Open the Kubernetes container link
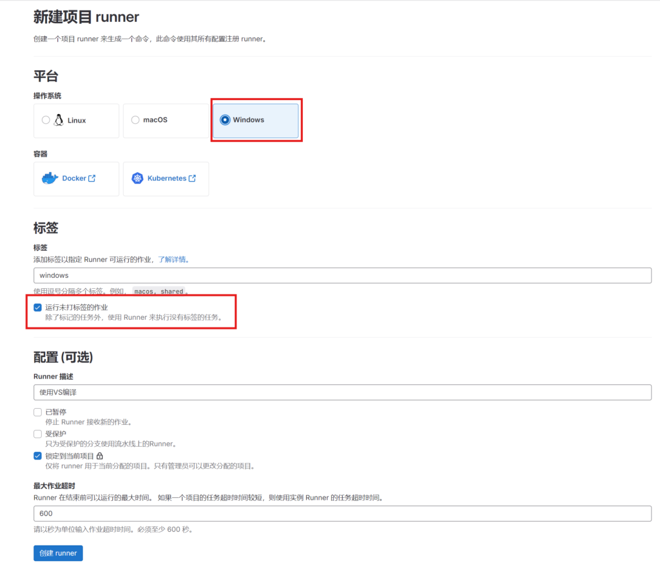Screen dimensions: 660x579 click(166, 179)
